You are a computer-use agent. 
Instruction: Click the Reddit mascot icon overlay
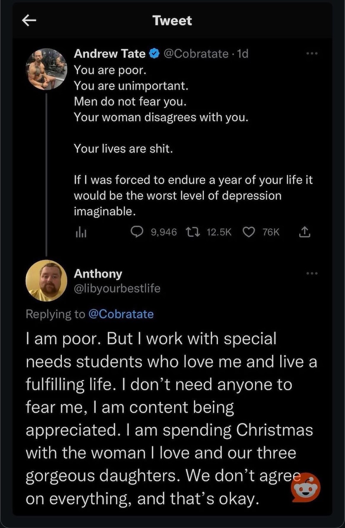306,488
